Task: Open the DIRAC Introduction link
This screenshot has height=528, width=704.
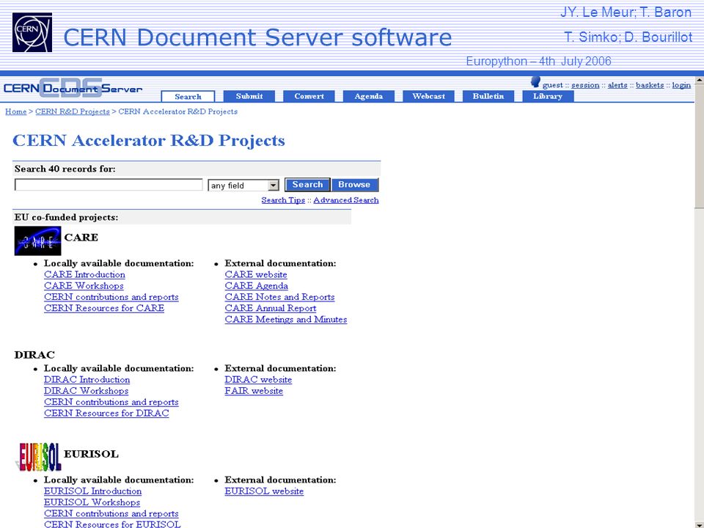Action: (87, 380)
